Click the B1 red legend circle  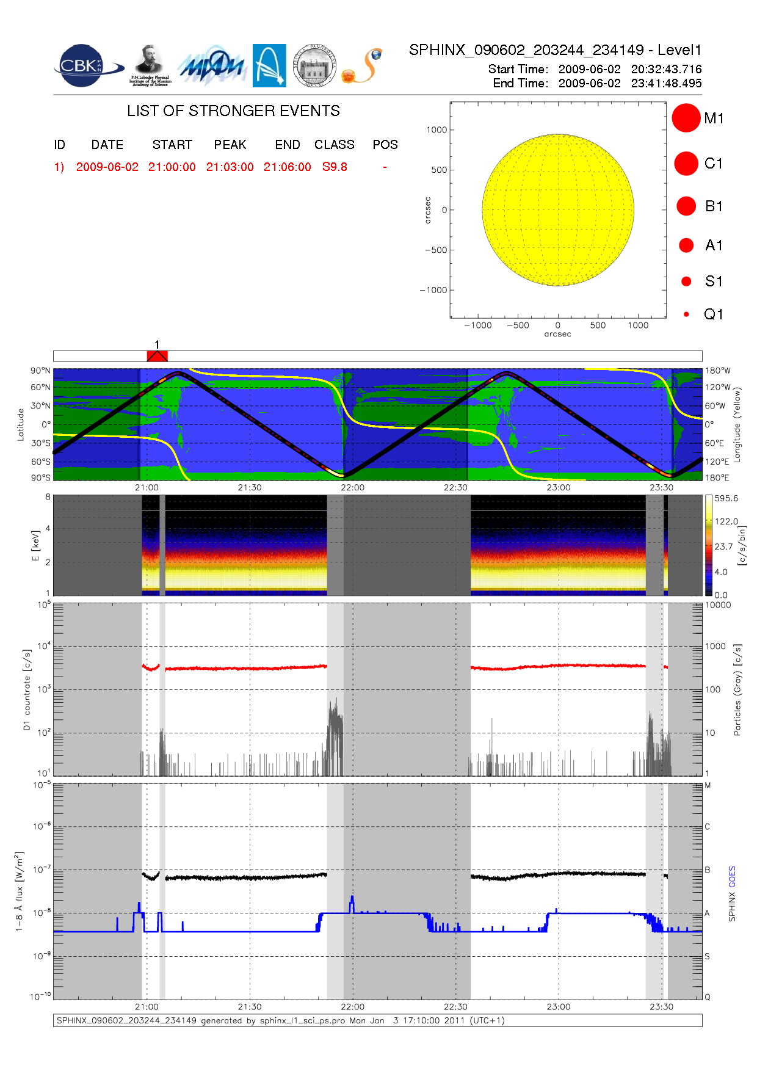[x=686, y=206]
